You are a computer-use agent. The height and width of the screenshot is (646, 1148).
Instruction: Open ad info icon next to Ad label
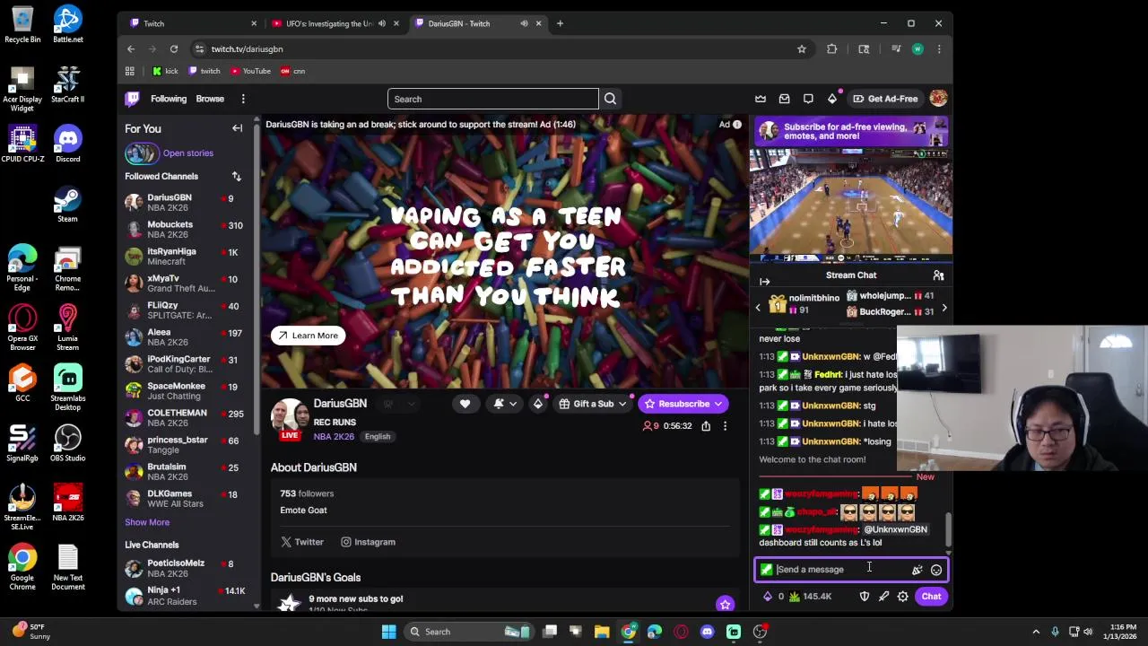[737, 125]
